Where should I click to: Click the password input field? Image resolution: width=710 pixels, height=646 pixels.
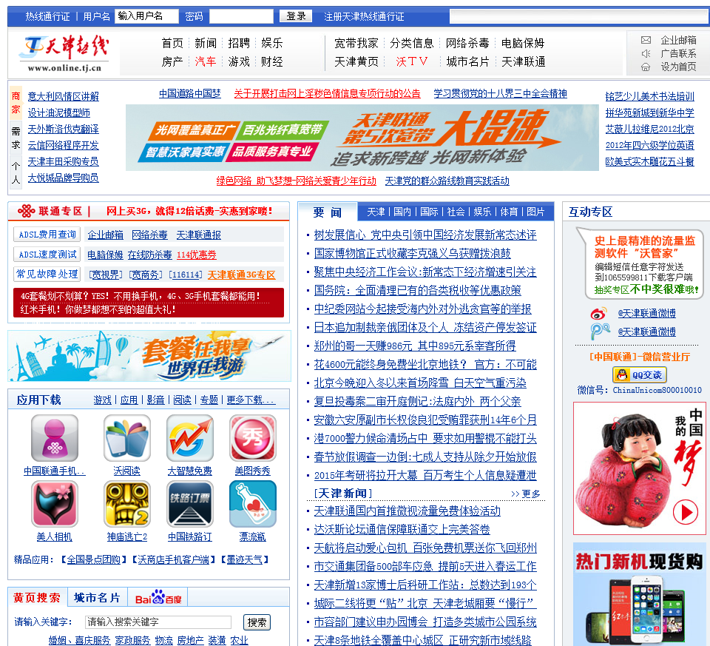241,16
